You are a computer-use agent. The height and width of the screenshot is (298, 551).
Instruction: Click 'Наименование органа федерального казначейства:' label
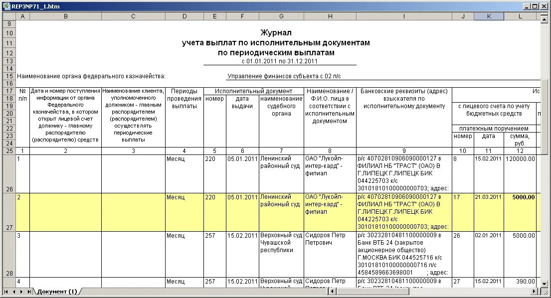pyautogui.click(x=91, y=76)
